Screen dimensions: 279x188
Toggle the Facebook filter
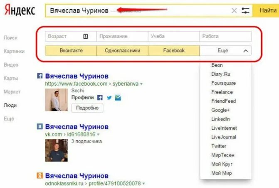tap(174, 51)
